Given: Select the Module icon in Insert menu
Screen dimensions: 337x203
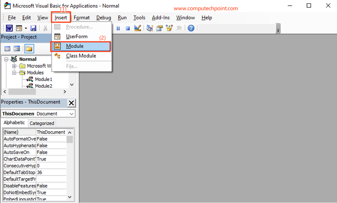Looking at the screenshot, I should click(57, 46).
